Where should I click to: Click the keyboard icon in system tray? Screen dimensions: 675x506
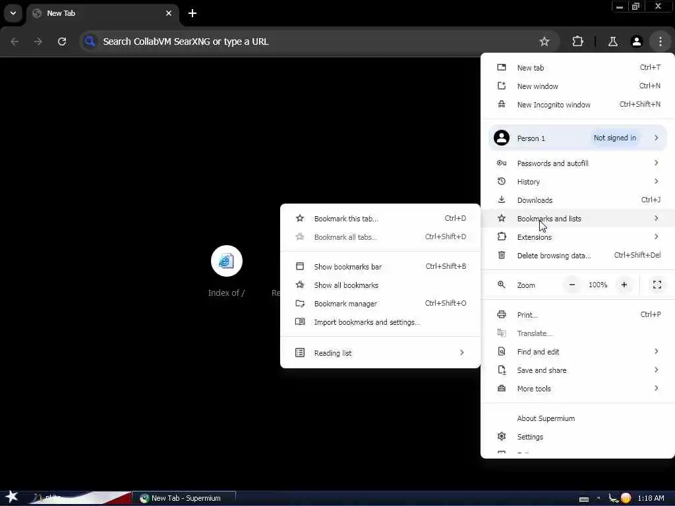(x=584, y=499)
